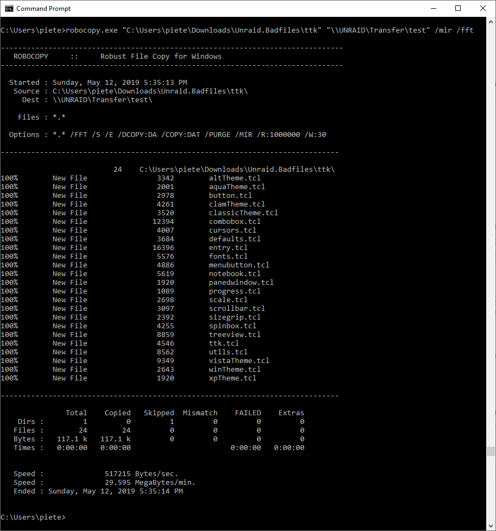
Task: Click the Extras column header
Action: [291, 413]
